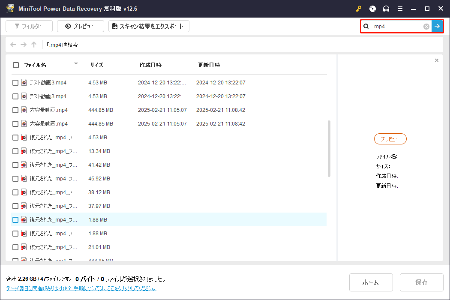Open the ファイル名 column sort dropdown arrow

tap(76, 64)
